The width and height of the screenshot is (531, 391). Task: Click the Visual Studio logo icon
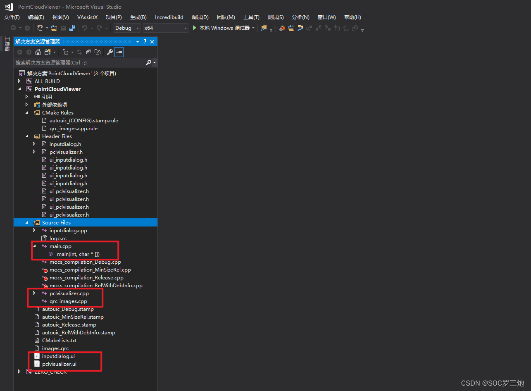(9, 7)
